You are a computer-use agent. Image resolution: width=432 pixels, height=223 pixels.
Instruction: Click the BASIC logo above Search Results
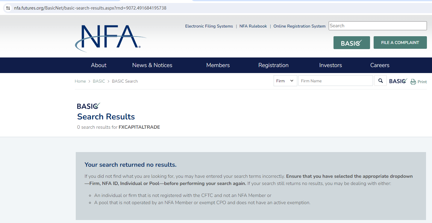point(88,106)
